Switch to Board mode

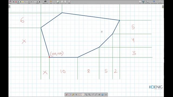140,2
